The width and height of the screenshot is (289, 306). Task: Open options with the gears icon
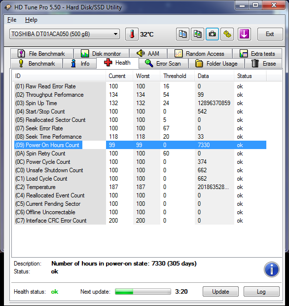pos(227,34)
